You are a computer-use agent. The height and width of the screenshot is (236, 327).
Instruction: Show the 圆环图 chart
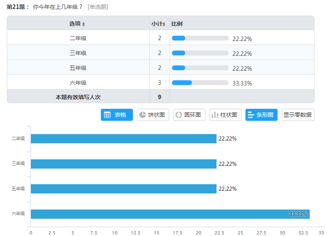coord(189,115)
